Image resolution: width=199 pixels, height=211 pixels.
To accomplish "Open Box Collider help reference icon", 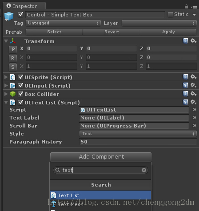I will 185,94.
